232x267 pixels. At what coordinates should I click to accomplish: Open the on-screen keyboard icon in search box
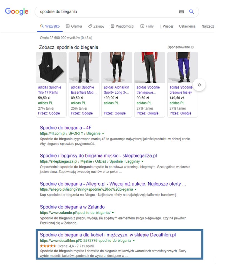pos(181,12)
